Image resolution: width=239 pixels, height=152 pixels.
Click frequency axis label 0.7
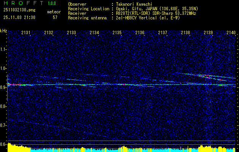coord(3,125)
